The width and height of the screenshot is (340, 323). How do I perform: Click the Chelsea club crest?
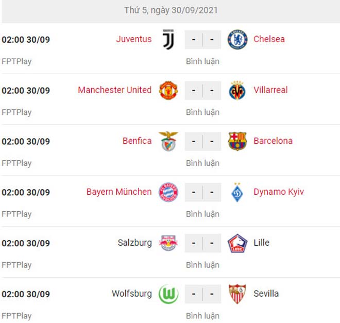pyautogui.click(x=237, y=39)
